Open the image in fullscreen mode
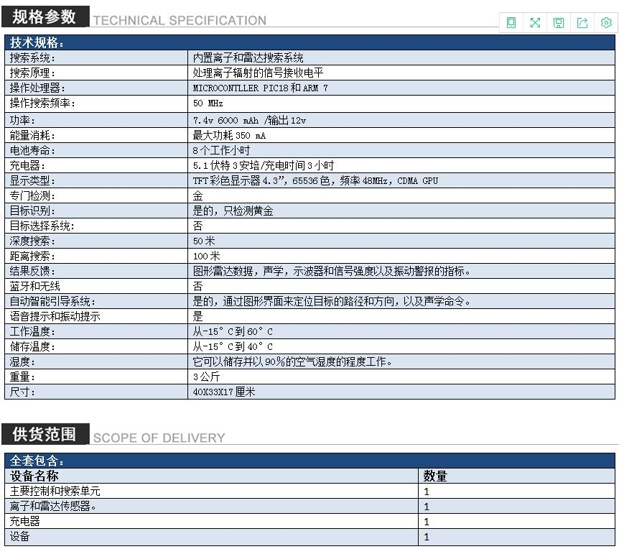 (535, 23)
